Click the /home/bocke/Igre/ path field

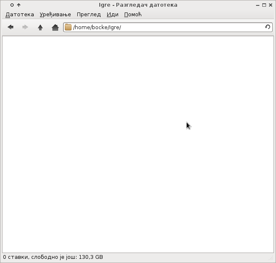[166, 28]
